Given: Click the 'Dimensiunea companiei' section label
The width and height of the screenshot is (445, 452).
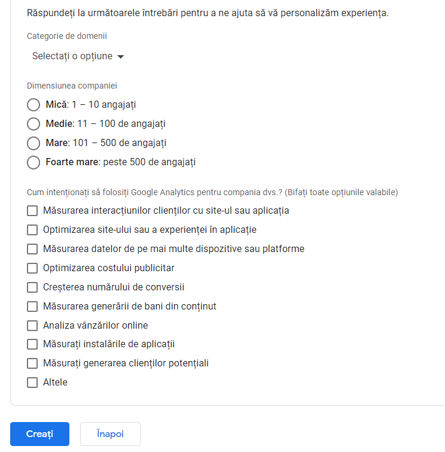Looking at the screenshot, I should pyautogui.click(x=72, y=86).
